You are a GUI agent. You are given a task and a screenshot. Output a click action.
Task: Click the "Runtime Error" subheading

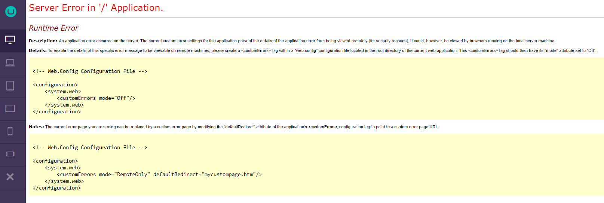click(53, 28)
